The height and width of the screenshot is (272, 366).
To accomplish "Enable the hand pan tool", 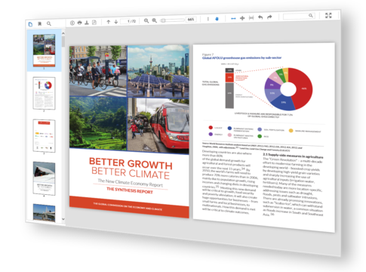I will coord(217,19).
